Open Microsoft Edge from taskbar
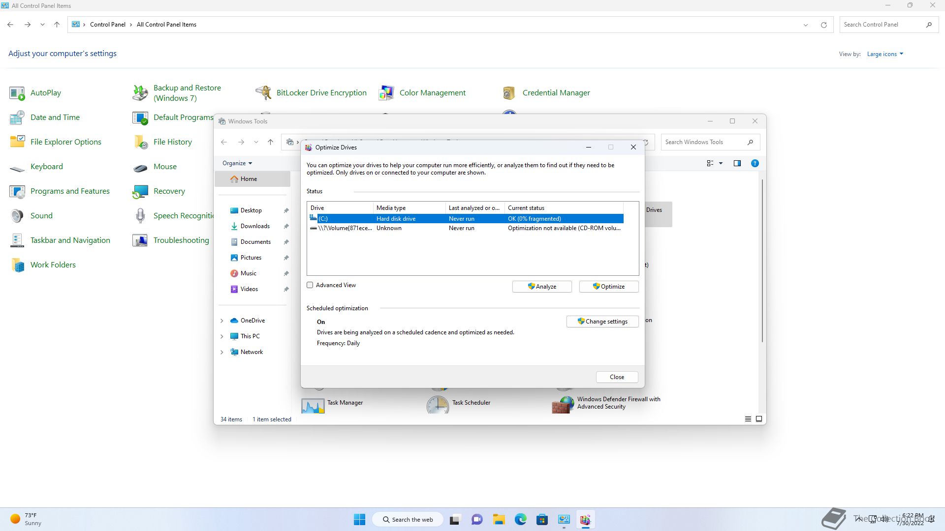945x531 pixels. pyautogui.click(x=520, y=519)
